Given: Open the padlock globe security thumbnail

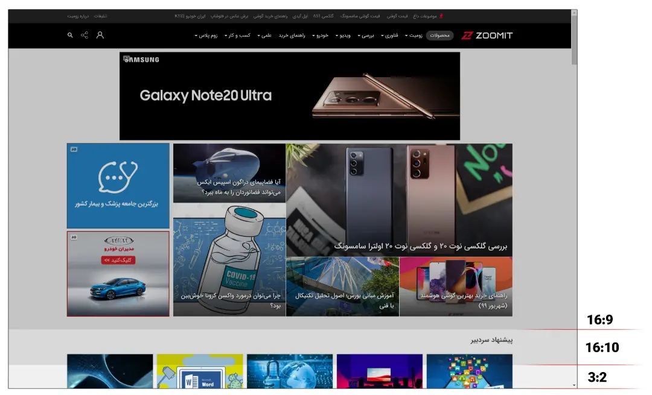Looking at the screenshot, I should click(x=290, y=371).
